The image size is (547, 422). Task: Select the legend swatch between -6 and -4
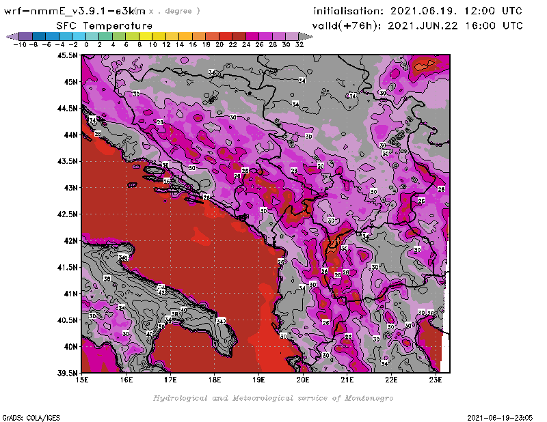[52, 36]
